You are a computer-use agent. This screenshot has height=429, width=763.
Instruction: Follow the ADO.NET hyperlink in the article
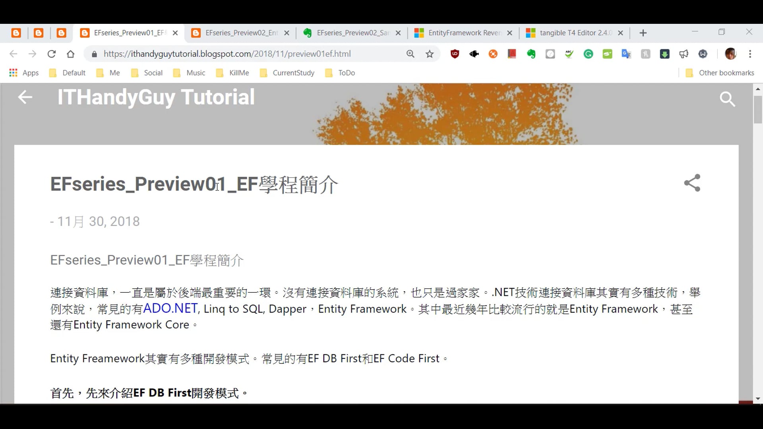170,308
